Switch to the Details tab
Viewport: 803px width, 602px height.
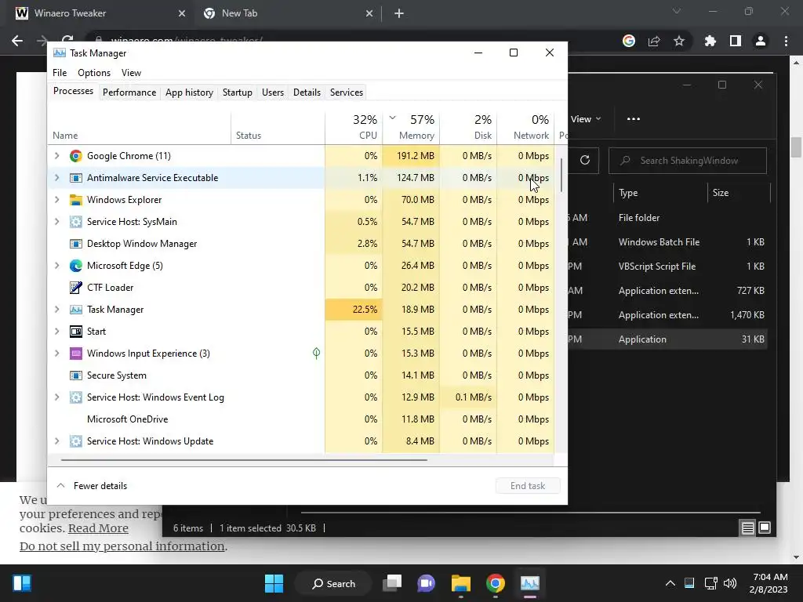pyautogui.click(x=307, y=92)
